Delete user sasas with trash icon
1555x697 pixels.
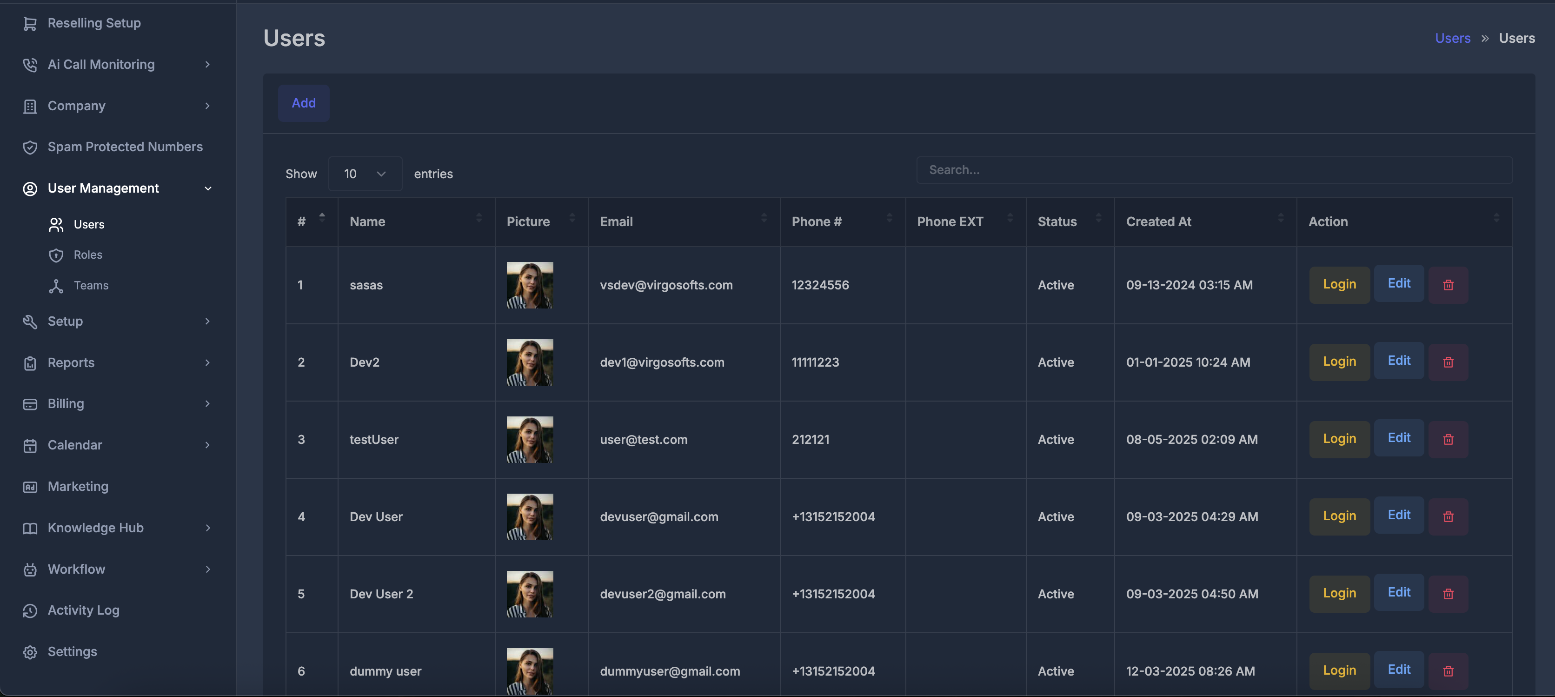[x=1448, y=285]
